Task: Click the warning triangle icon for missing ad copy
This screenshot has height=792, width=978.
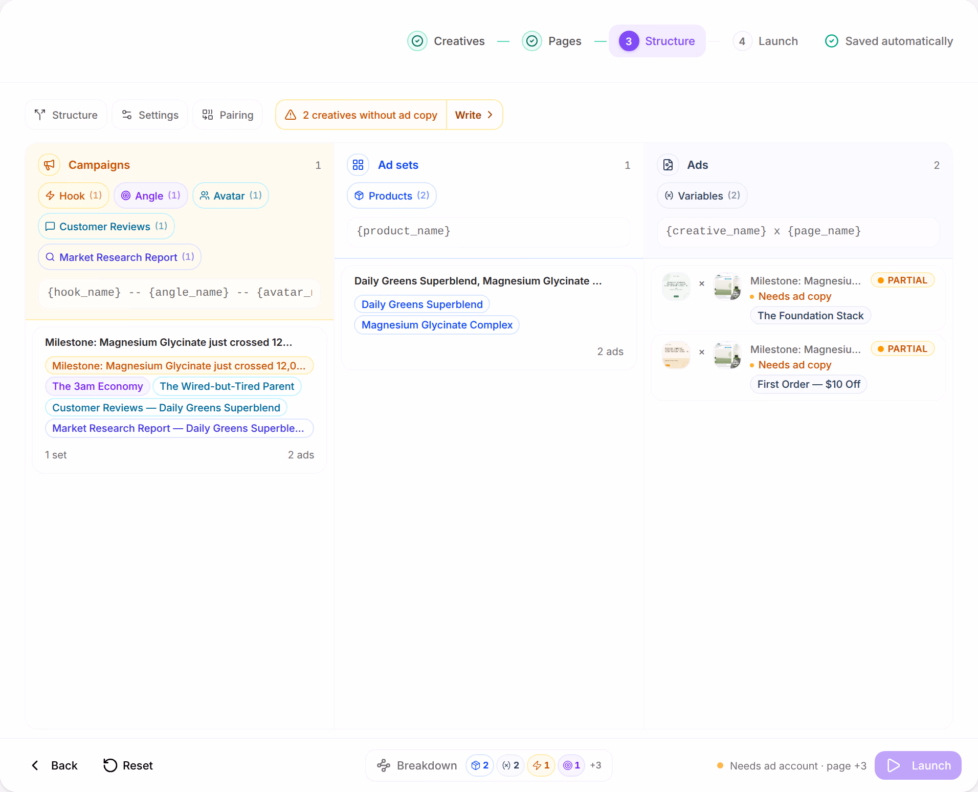Action: click(291, 115)
